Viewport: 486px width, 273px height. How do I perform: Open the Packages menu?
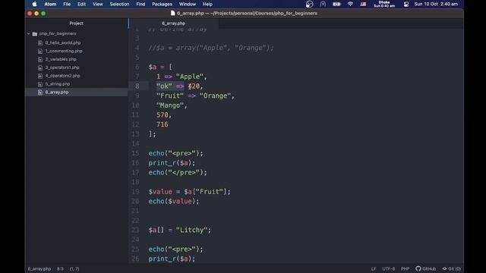point(162,4)
